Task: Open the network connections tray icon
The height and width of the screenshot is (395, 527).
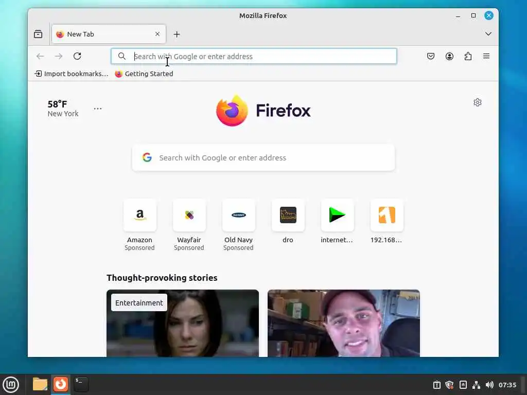Action: [476, 385]
